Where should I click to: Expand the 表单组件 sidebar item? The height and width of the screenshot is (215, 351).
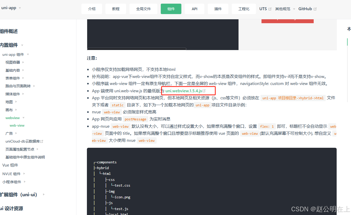click(x=23, y=78)
